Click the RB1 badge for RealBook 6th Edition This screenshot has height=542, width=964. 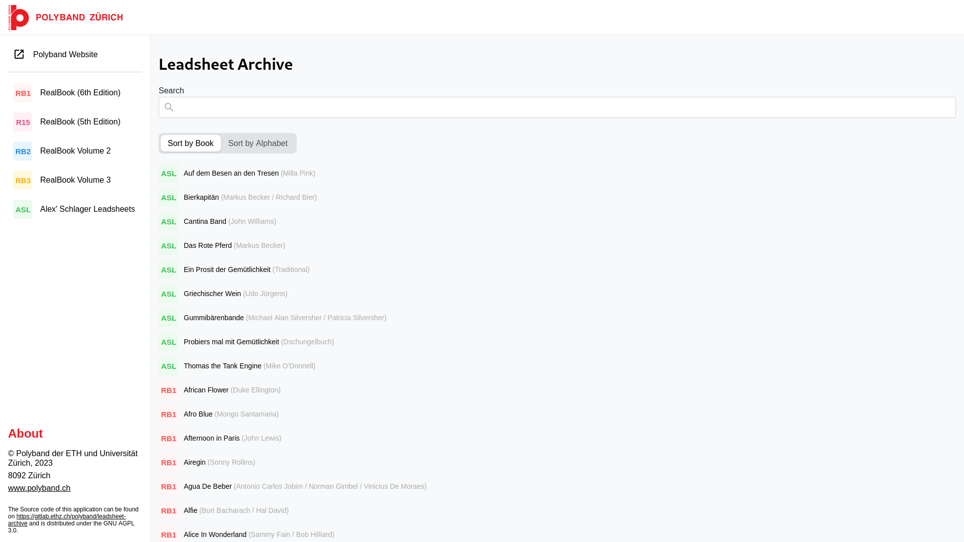[23, 93]
